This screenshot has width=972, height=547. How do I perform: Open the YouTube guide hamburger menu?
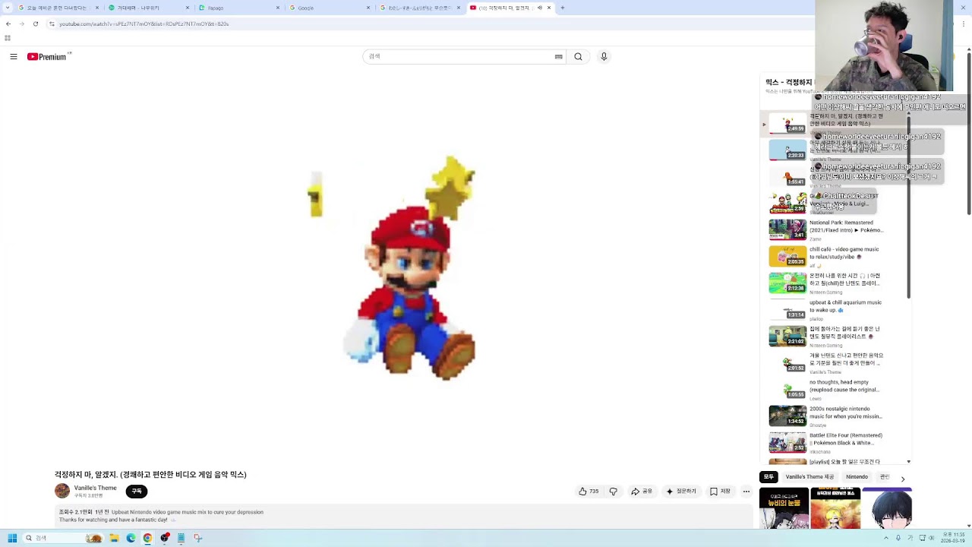point(14,56)
